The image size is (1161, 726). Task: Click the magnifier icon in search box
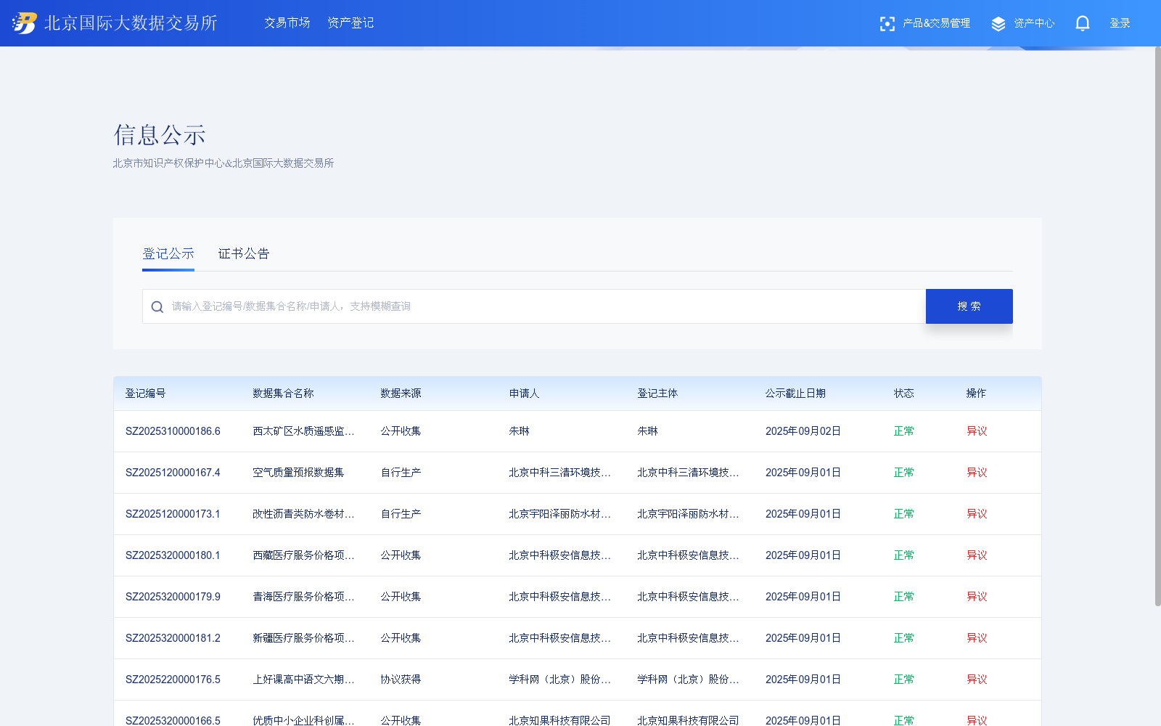click(x=157, y=306)
